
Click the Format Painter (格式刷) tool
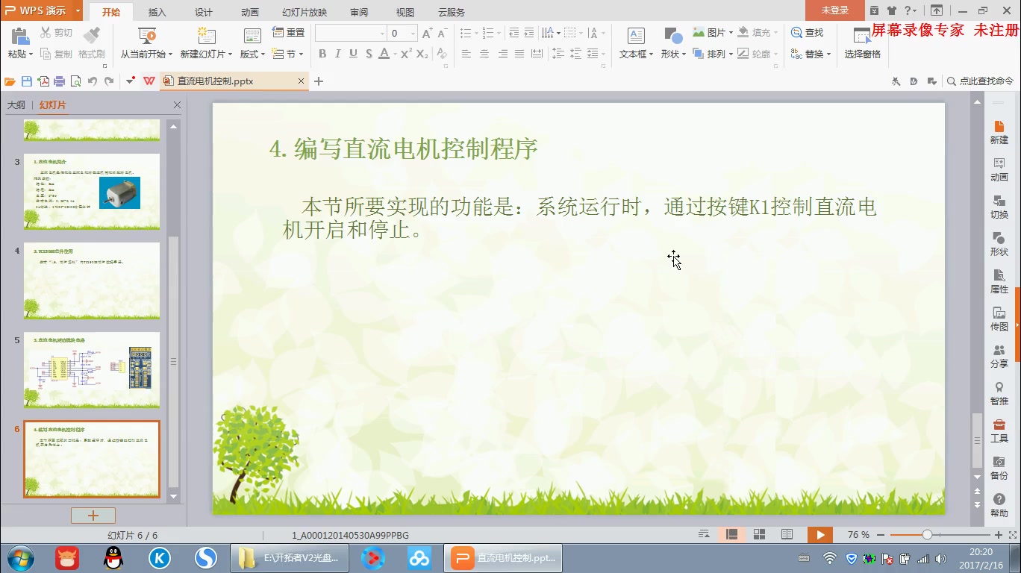(91, 43)
